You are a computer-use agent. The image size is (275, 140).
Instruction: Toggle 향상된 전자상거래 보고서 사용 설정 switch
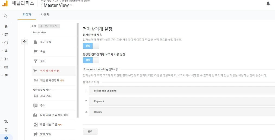coord(91,60)
